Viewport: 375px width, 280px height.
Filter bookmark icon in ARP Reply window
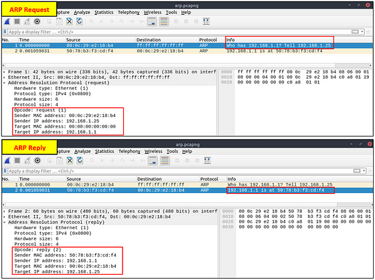coord(5,171)
